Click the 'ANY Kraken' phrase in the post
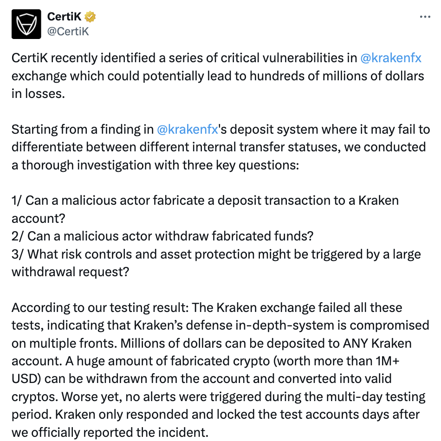The width and height of the screenshot is (441, 441). pyautogui.click(x=377, y=343)
